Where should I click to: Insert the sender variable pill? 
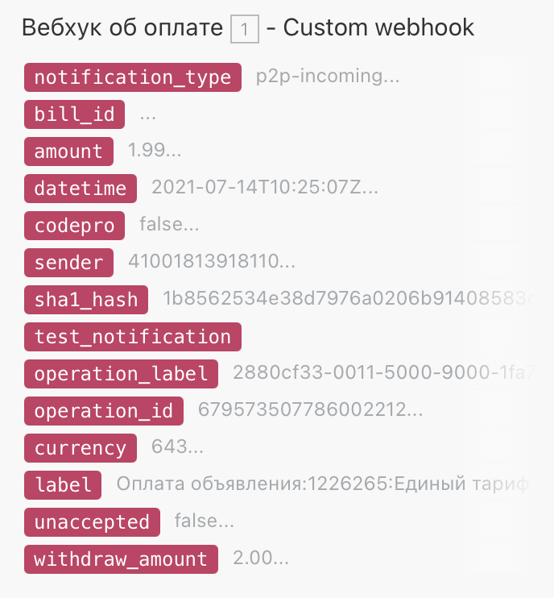click(x=68, y=263)
